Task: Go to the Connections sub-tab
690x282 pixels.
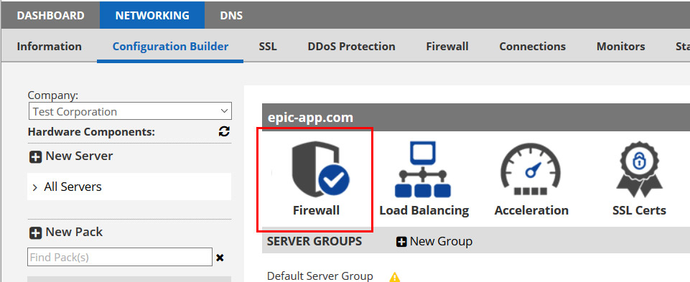Action: (533, 46)
